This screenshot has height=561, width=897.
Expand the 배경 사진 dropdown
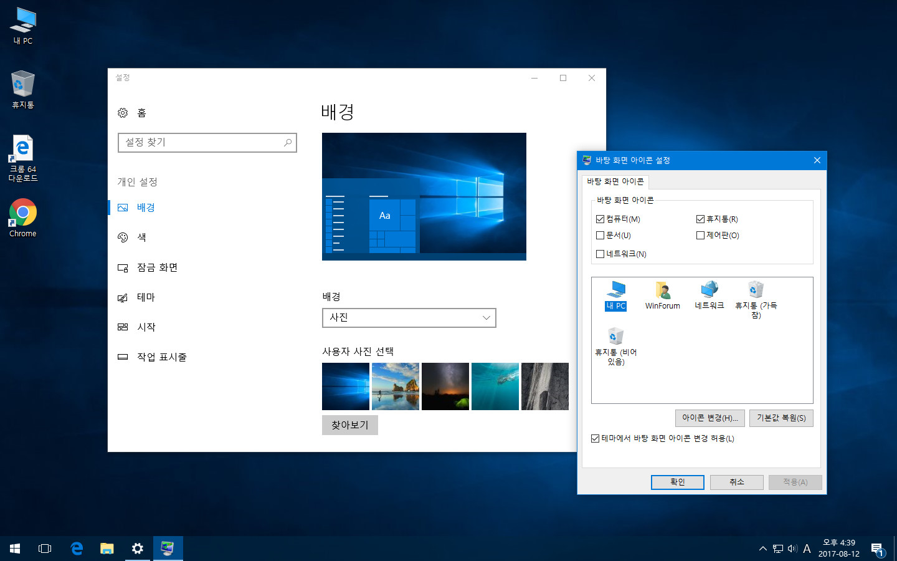(x=409, y=318)
